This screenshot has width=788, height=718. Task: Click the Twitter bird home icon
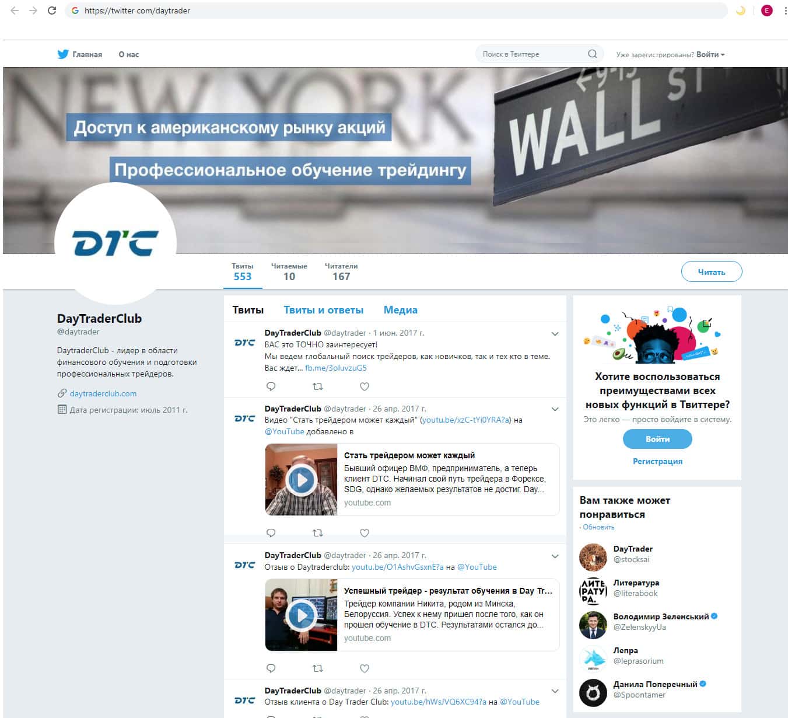tap(63, 54)
